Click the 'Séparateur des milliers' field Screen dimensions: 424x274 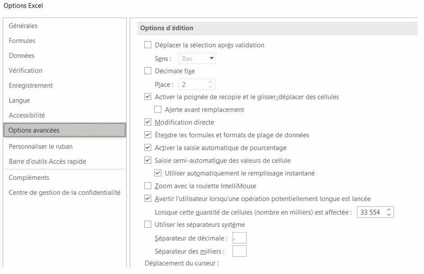pyautogui.click(x=239, y=251)
